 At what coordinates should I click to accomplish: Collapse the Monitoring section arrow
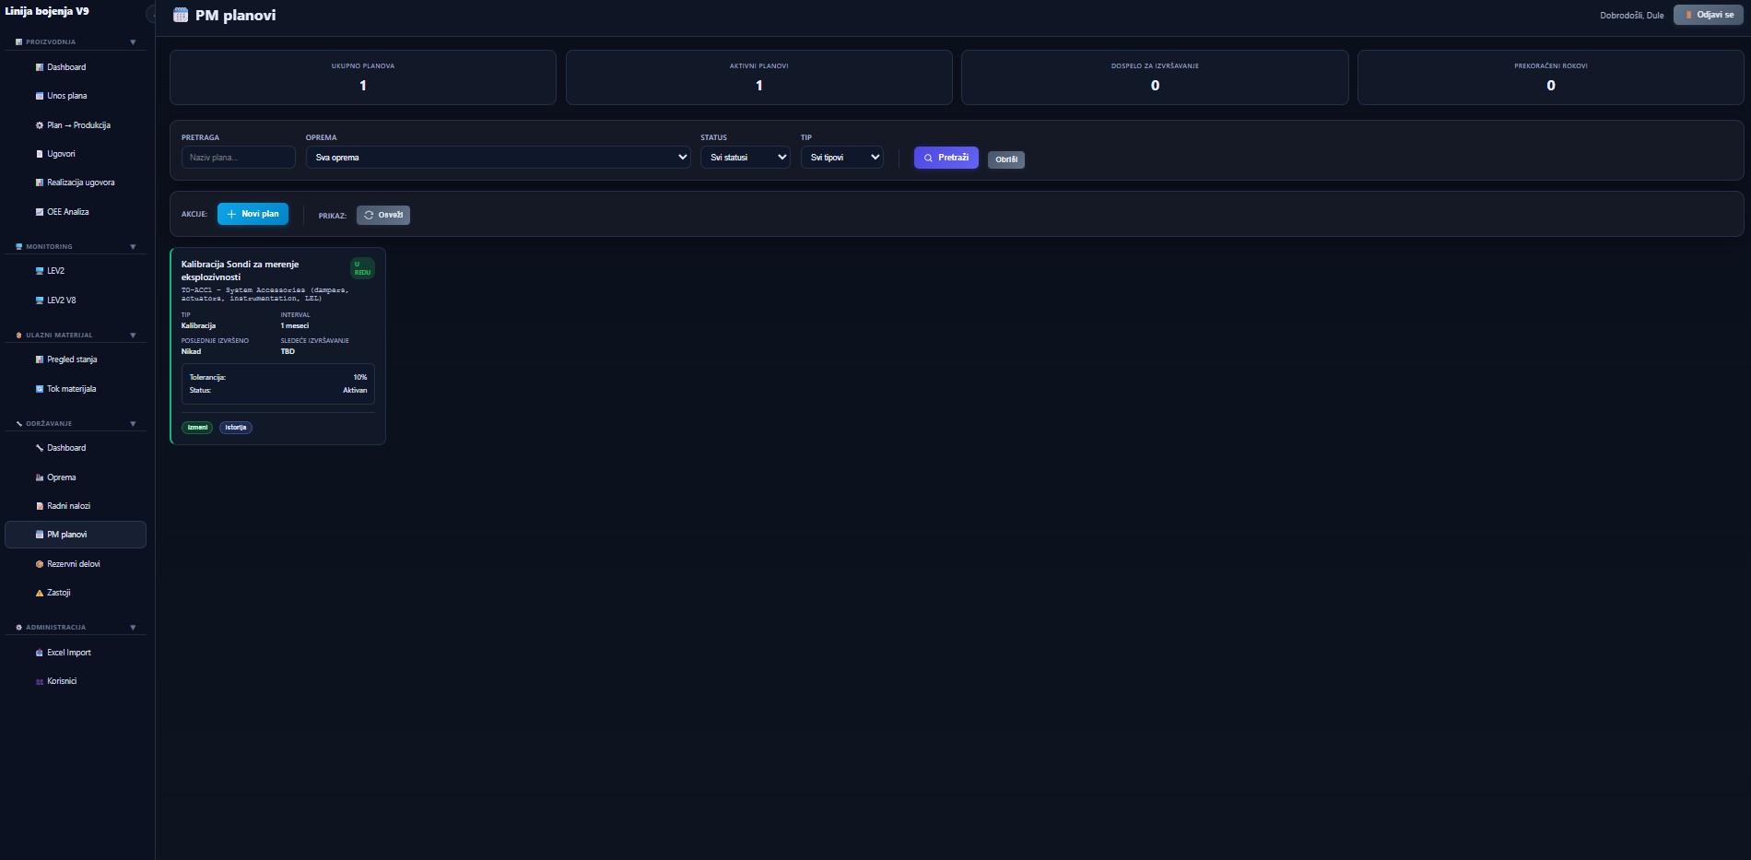[x=133, y=247]
